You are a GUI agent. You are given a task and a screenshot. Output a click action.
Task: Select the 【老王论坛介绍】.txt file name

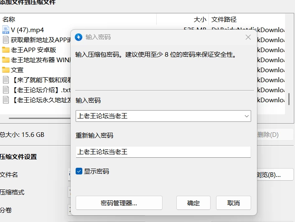(x=41, y=90)
